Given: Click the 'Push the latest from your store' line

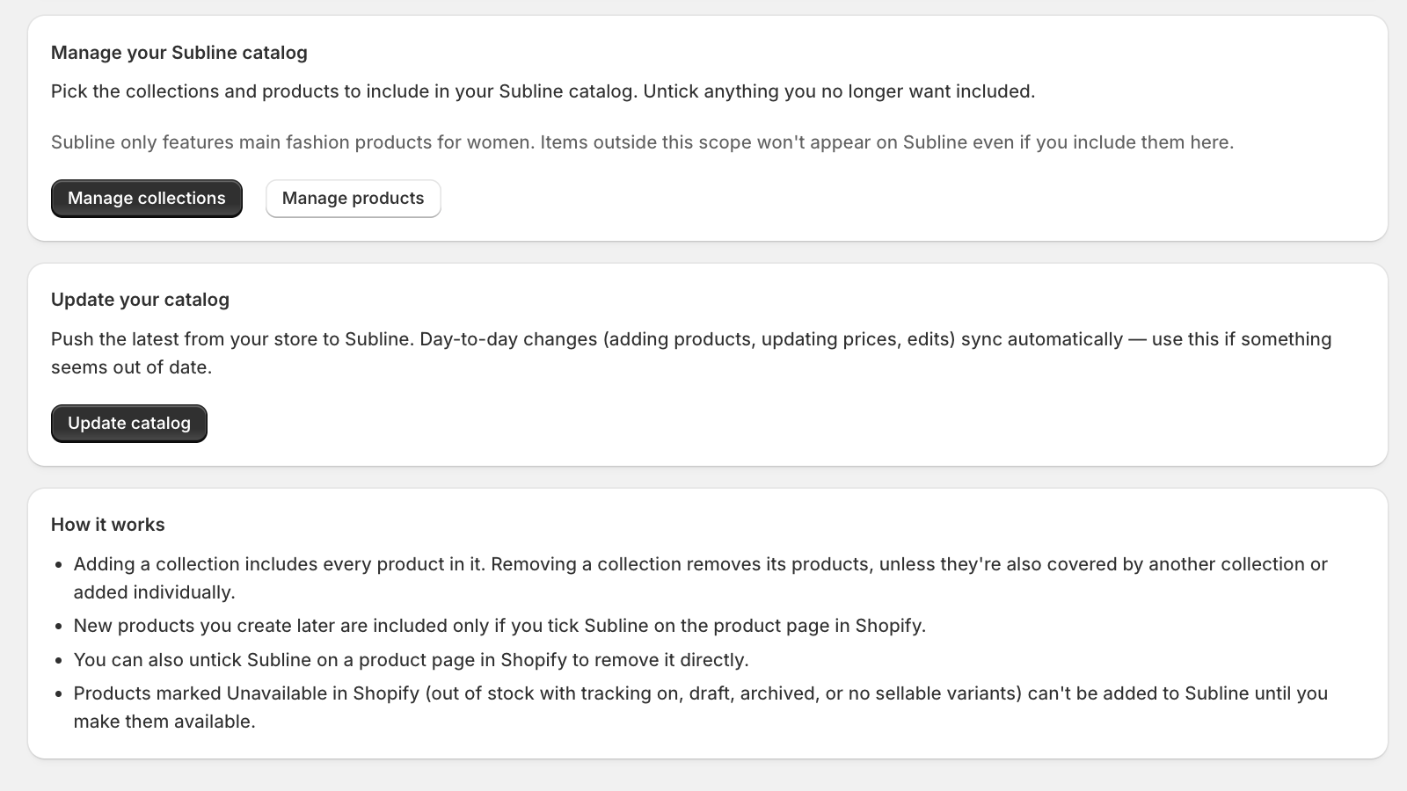Looking at the screenshot, I should pos(691,339).
